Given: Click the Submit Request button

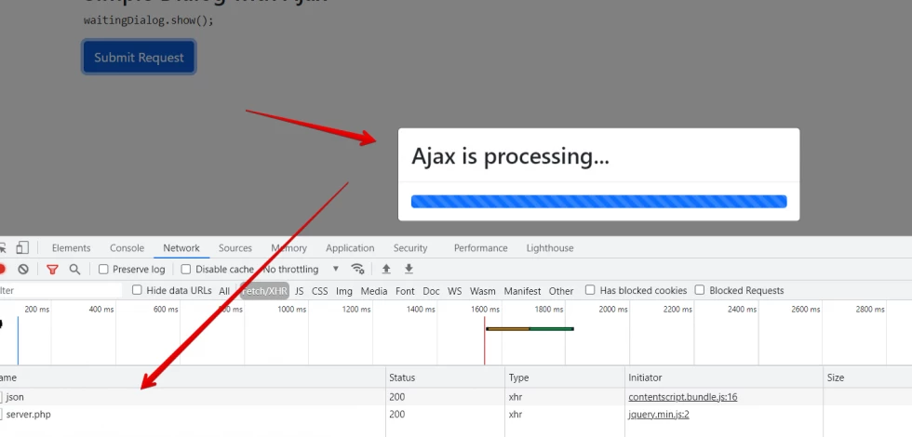Looking at the screenshot, I should pos(139,57).
